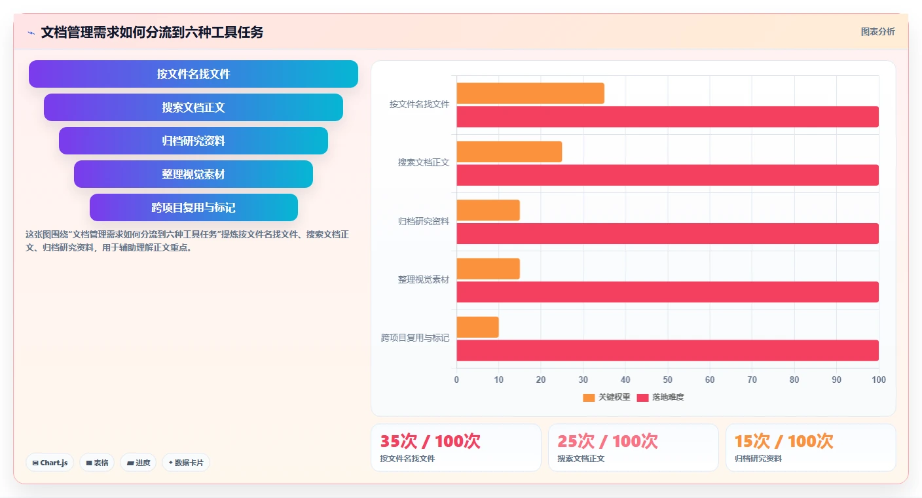Viewport: 922px width, 498px height.
Task: Click the red bar for 归档研究资料
Action: 668,234
